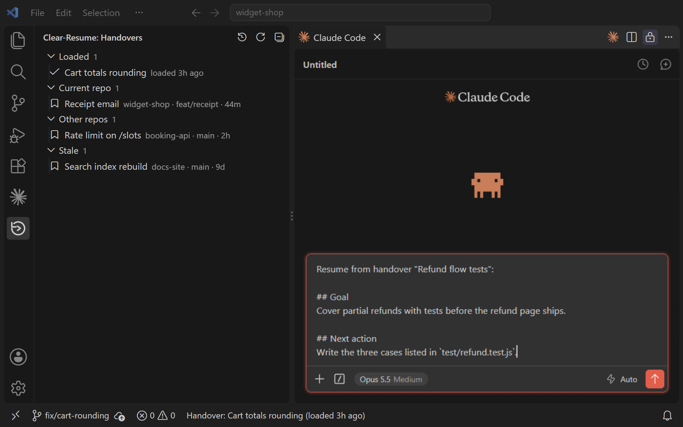The height and width of the screenshot is (427, 683).
Task: Click the checkmark beside Cart totals rounding
Action: click(54, 72)
